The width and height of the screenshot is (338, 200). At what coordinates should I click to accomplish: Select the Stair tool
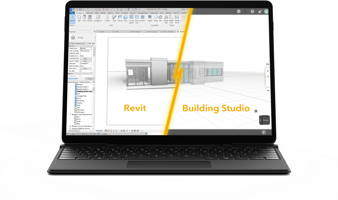161,18
